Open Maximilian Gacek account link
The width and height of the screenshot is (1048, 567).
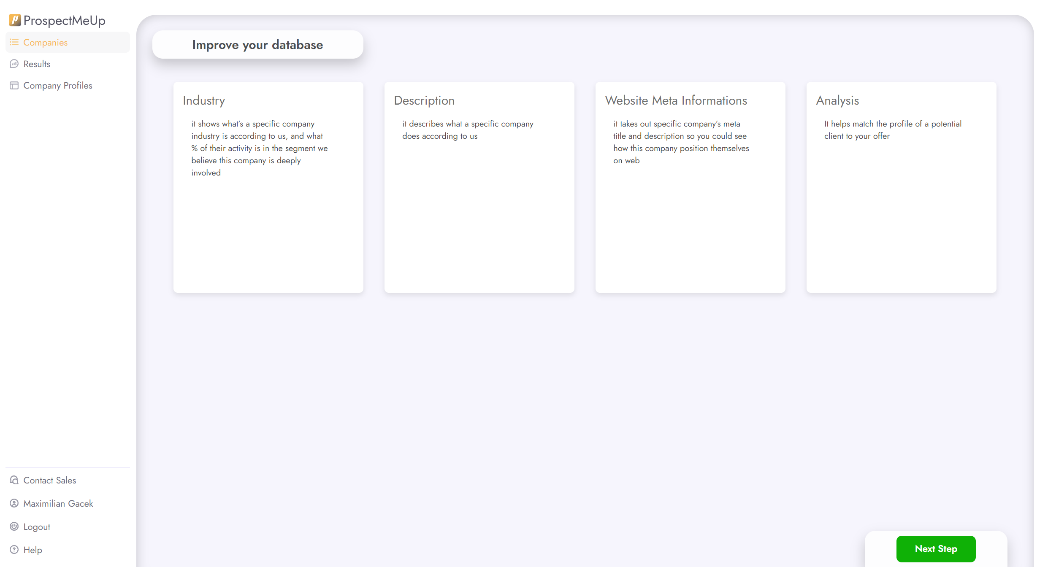tap(58, 503)
